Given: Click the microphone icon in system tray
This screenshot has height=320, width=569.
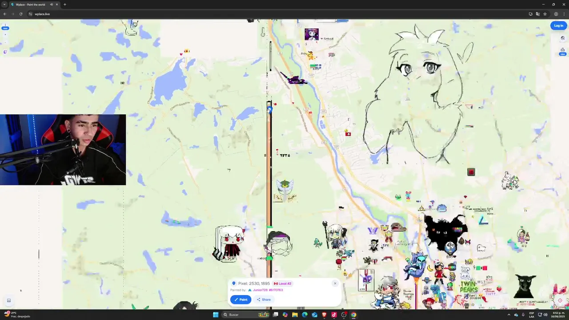Looking at the screenshot, I should (x=523, y=315).
